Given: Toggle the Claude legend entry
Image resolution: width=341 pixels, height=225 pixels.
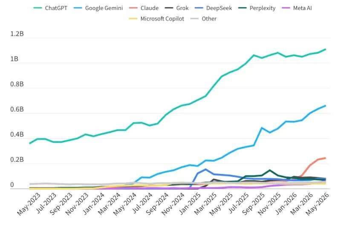Looking at the screenshot, I should (x=144, y=8).
